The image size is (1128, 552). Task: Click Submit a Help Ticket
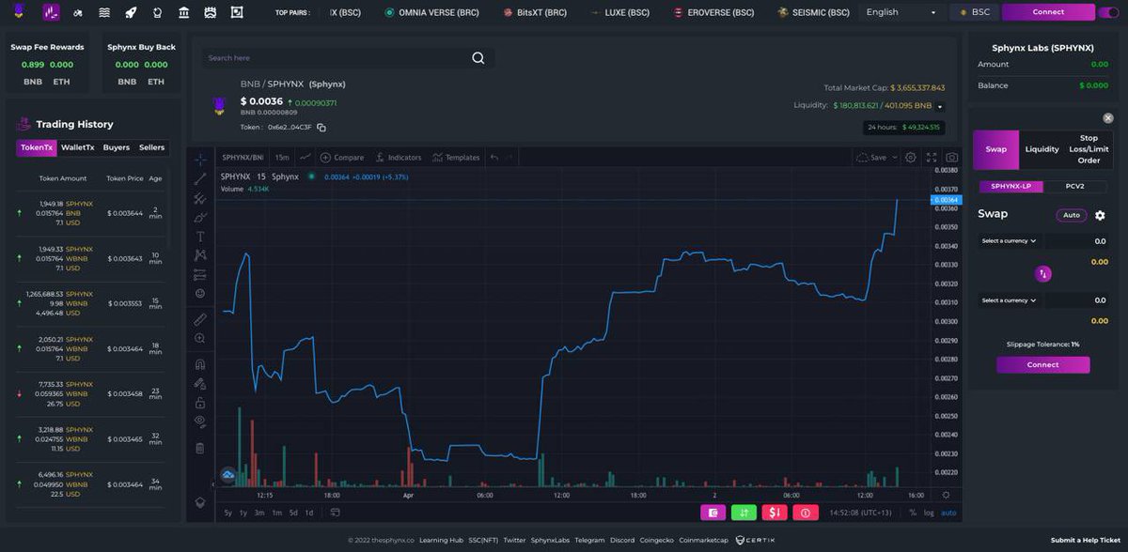coord(1086,541)
